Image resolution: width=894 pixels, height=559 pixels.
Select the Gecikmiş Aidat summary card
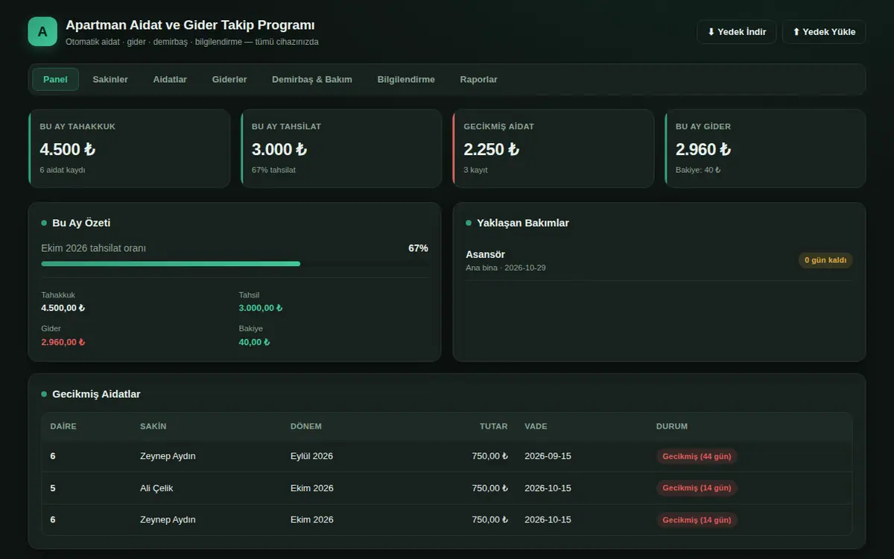click(553, 148)
